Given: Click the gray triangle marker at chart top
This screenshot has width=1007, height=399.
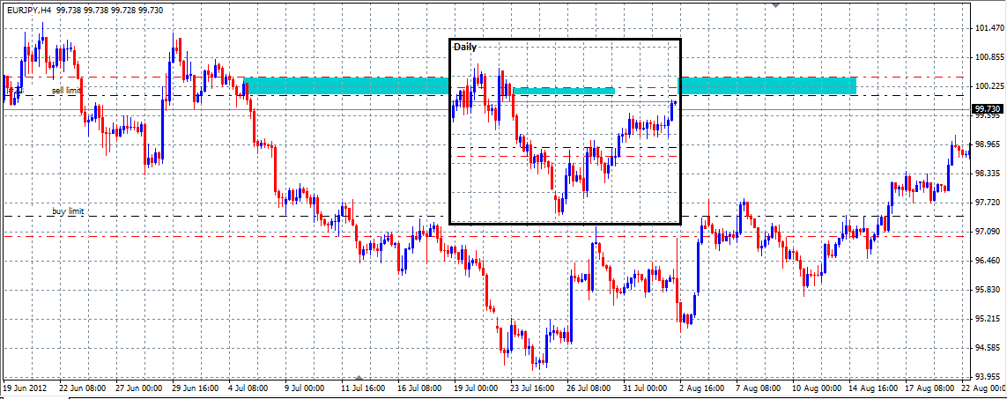Looking at the screenshot, I should 774,4.
